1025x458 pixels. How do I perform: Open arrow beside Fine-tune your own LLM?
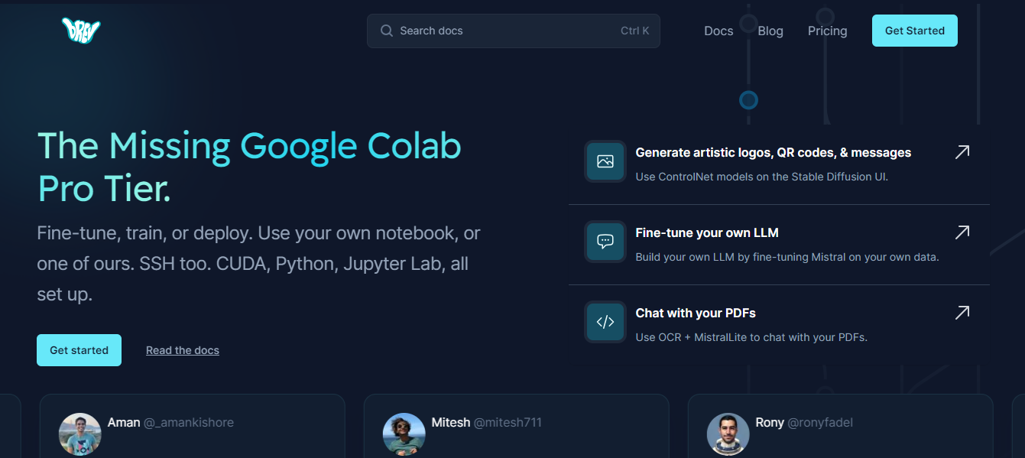[962, 232]
